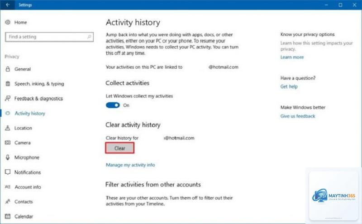Focus the Find a setting search box

pos(49,37)
